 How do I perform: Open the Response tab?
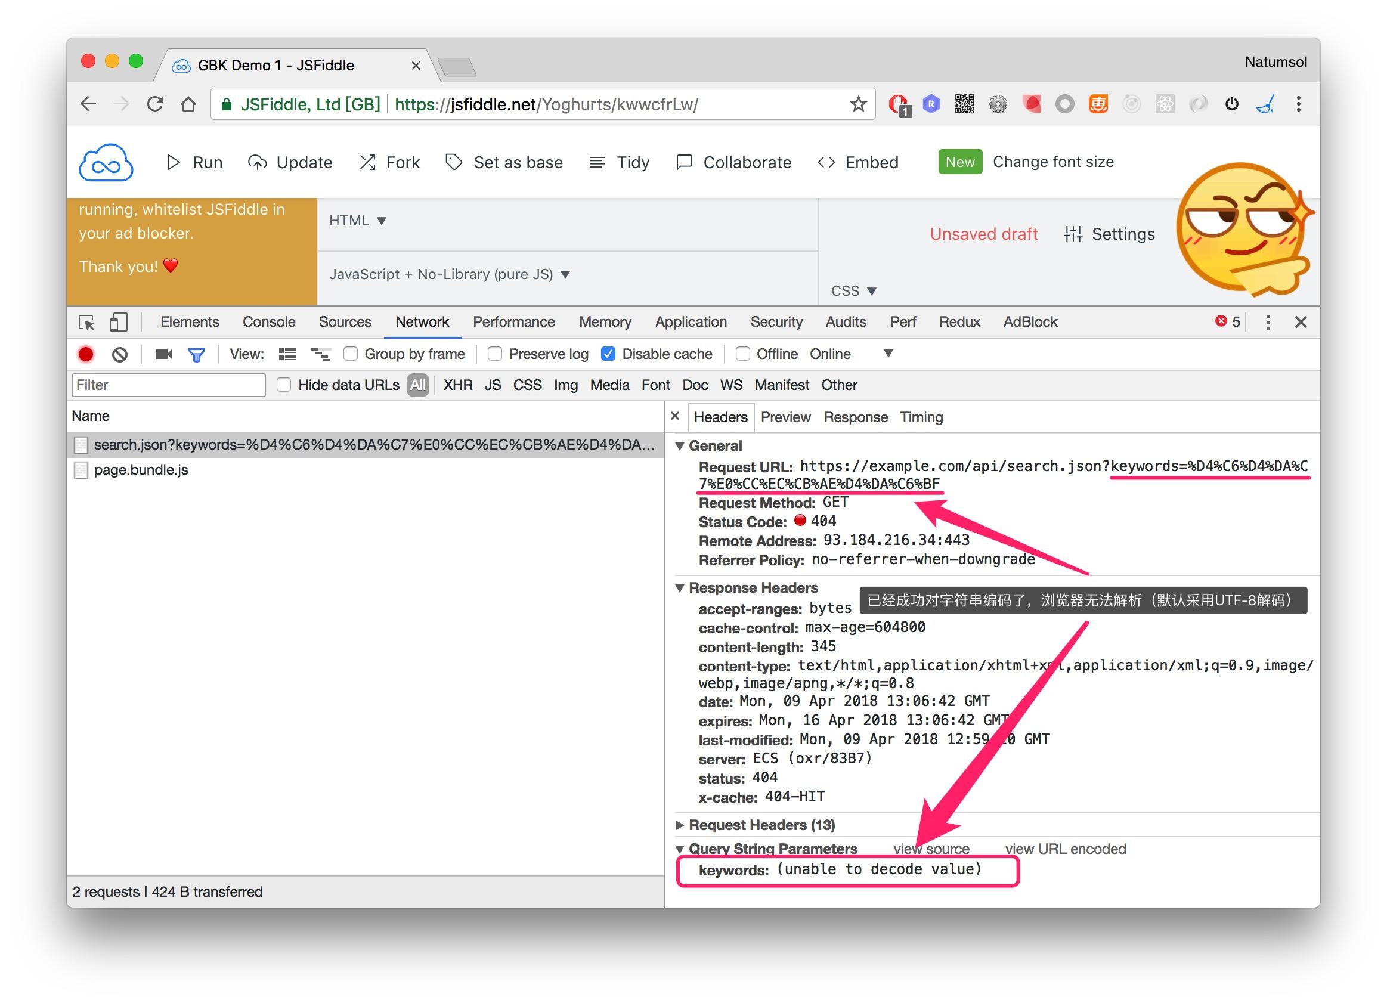point(855,417)
